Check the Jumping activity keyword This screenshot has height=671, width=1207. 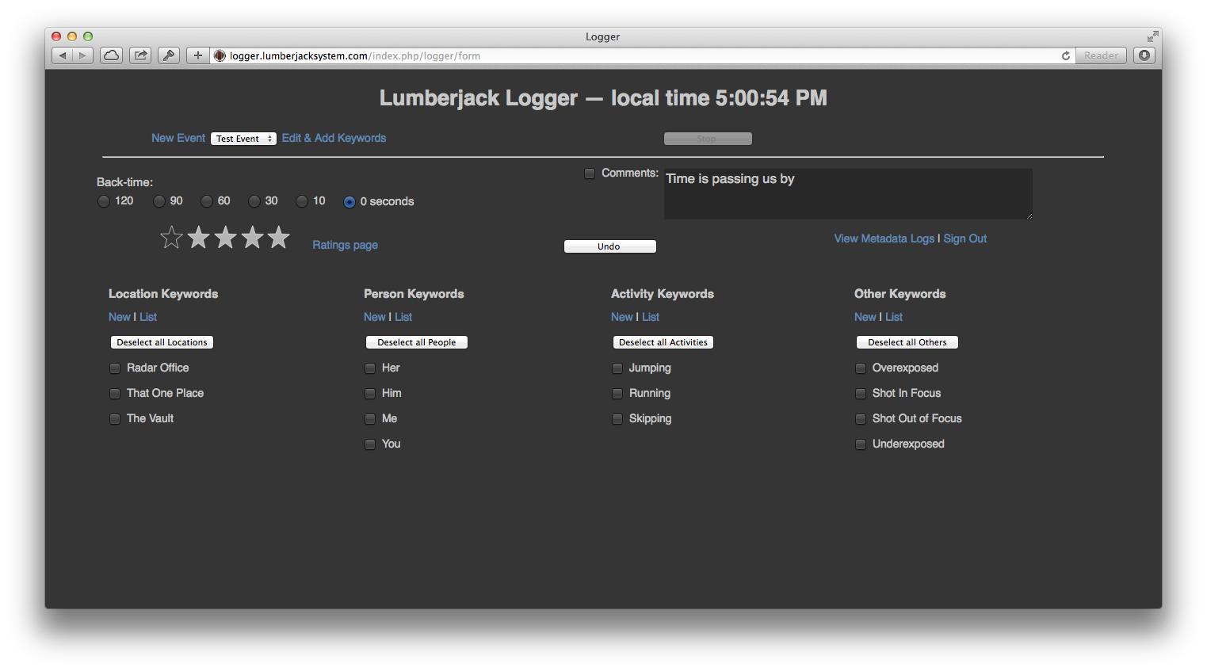coord(617,368)
